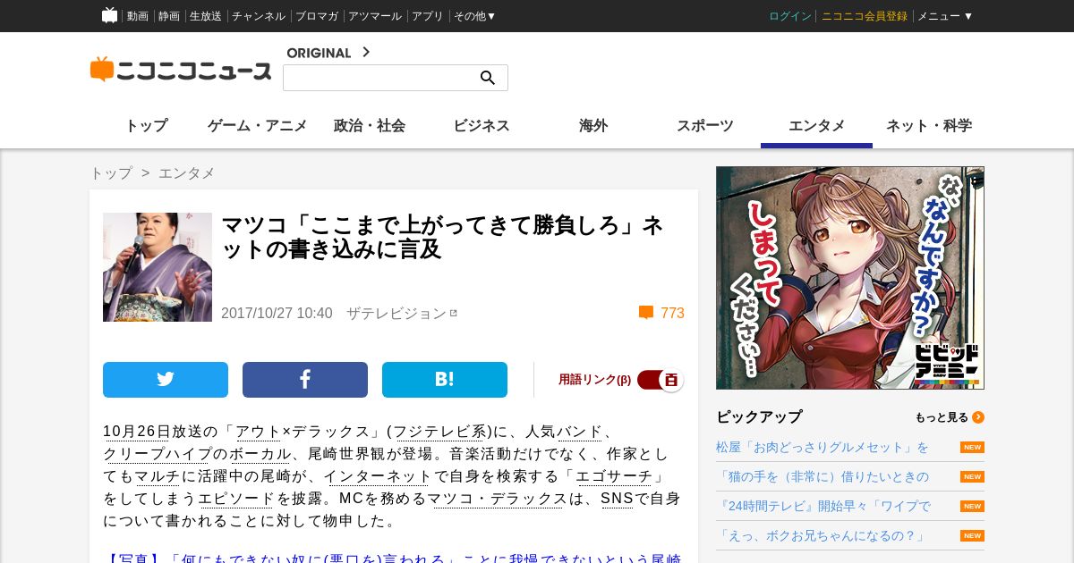Screen dimensions: 1074x563
Task: Click the search magnifier icon
Action: (x=488, y=78)
